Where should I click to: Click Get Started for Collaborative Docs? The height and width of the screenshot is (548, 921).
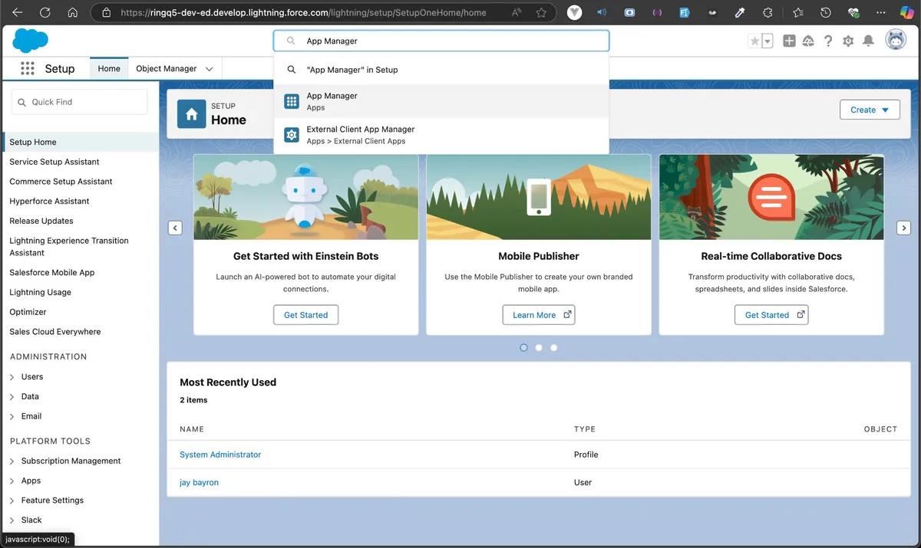(x=771, y=315)
